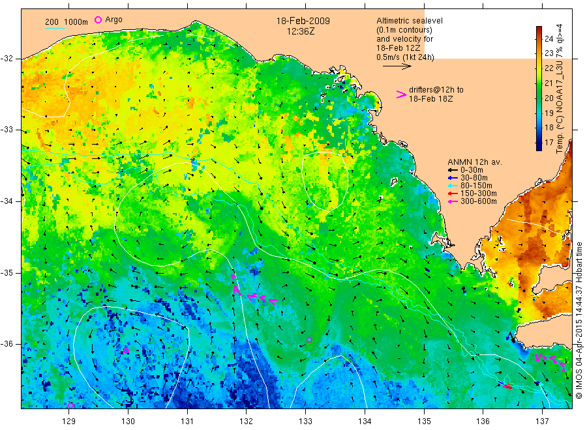Click the cyan 80-150m ANMN arrow
Image resolution: width=587 pixels, height=430 pixels.
pos(453,186)
